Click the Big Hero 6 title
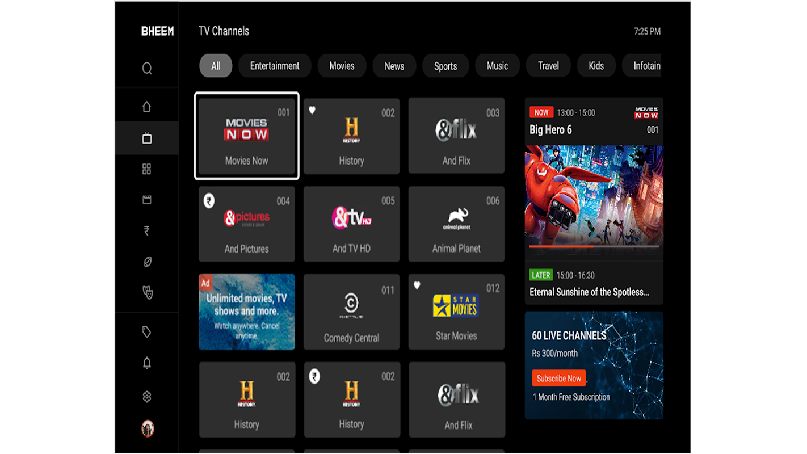This screenshot has height=454, width=807. (x=550, y=130)
